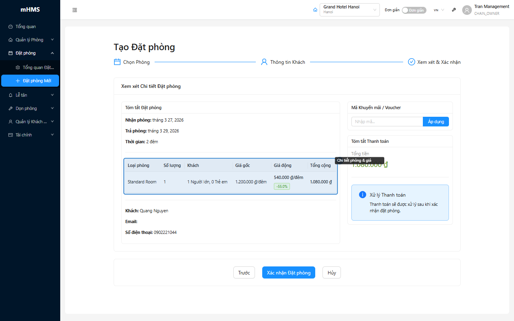Click the 1 Người lớn, 0 Trẻ em cell
Screen dimensions: 514x321
(207, 182)
